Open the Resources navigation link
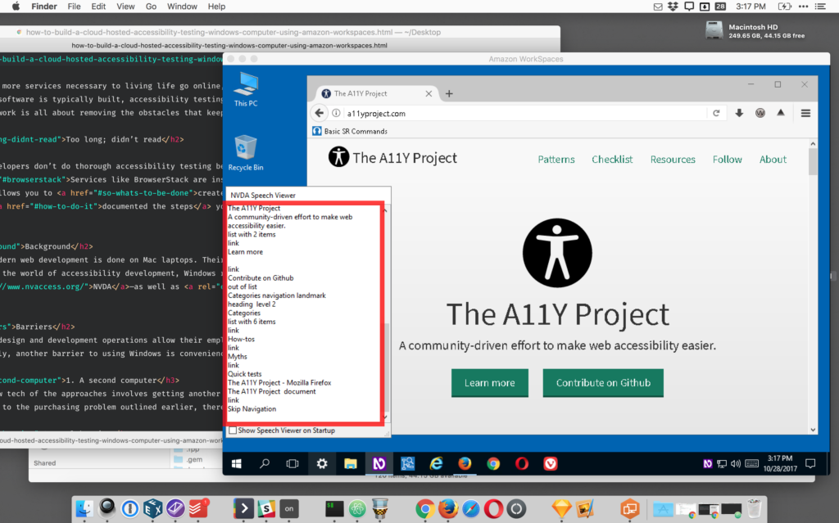This screenshot has height=523, width=839. (x=673, y=160)
